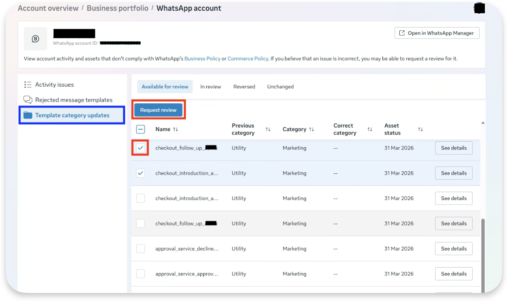Open the Activity issues list icon
The width and height of the screenshot is (508, 303).
click(28, 85)
